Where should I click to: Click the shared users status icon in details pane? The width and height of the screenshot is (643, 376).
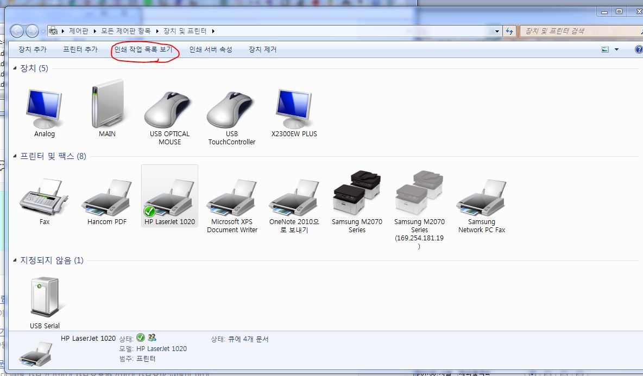click(x=152, y=337)
